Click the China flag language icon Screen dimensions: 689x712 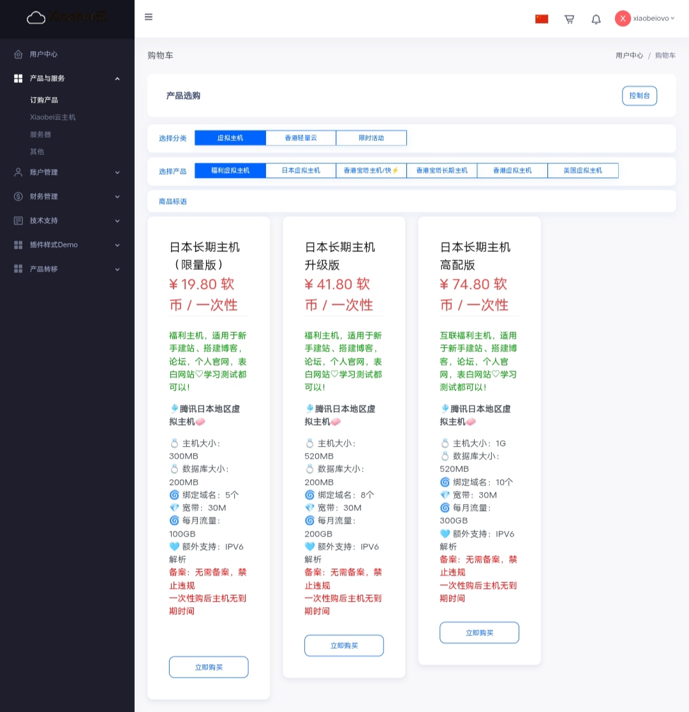(x=542, y=19)
